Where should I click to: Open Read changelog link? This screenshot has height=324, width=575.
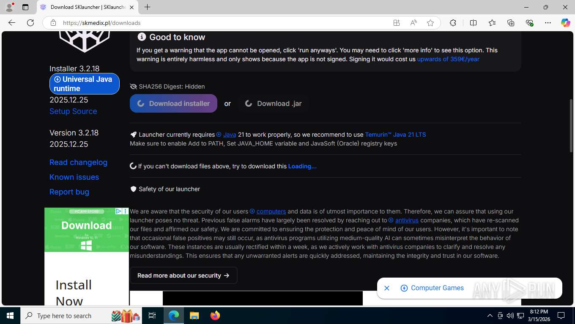[78, 162]
